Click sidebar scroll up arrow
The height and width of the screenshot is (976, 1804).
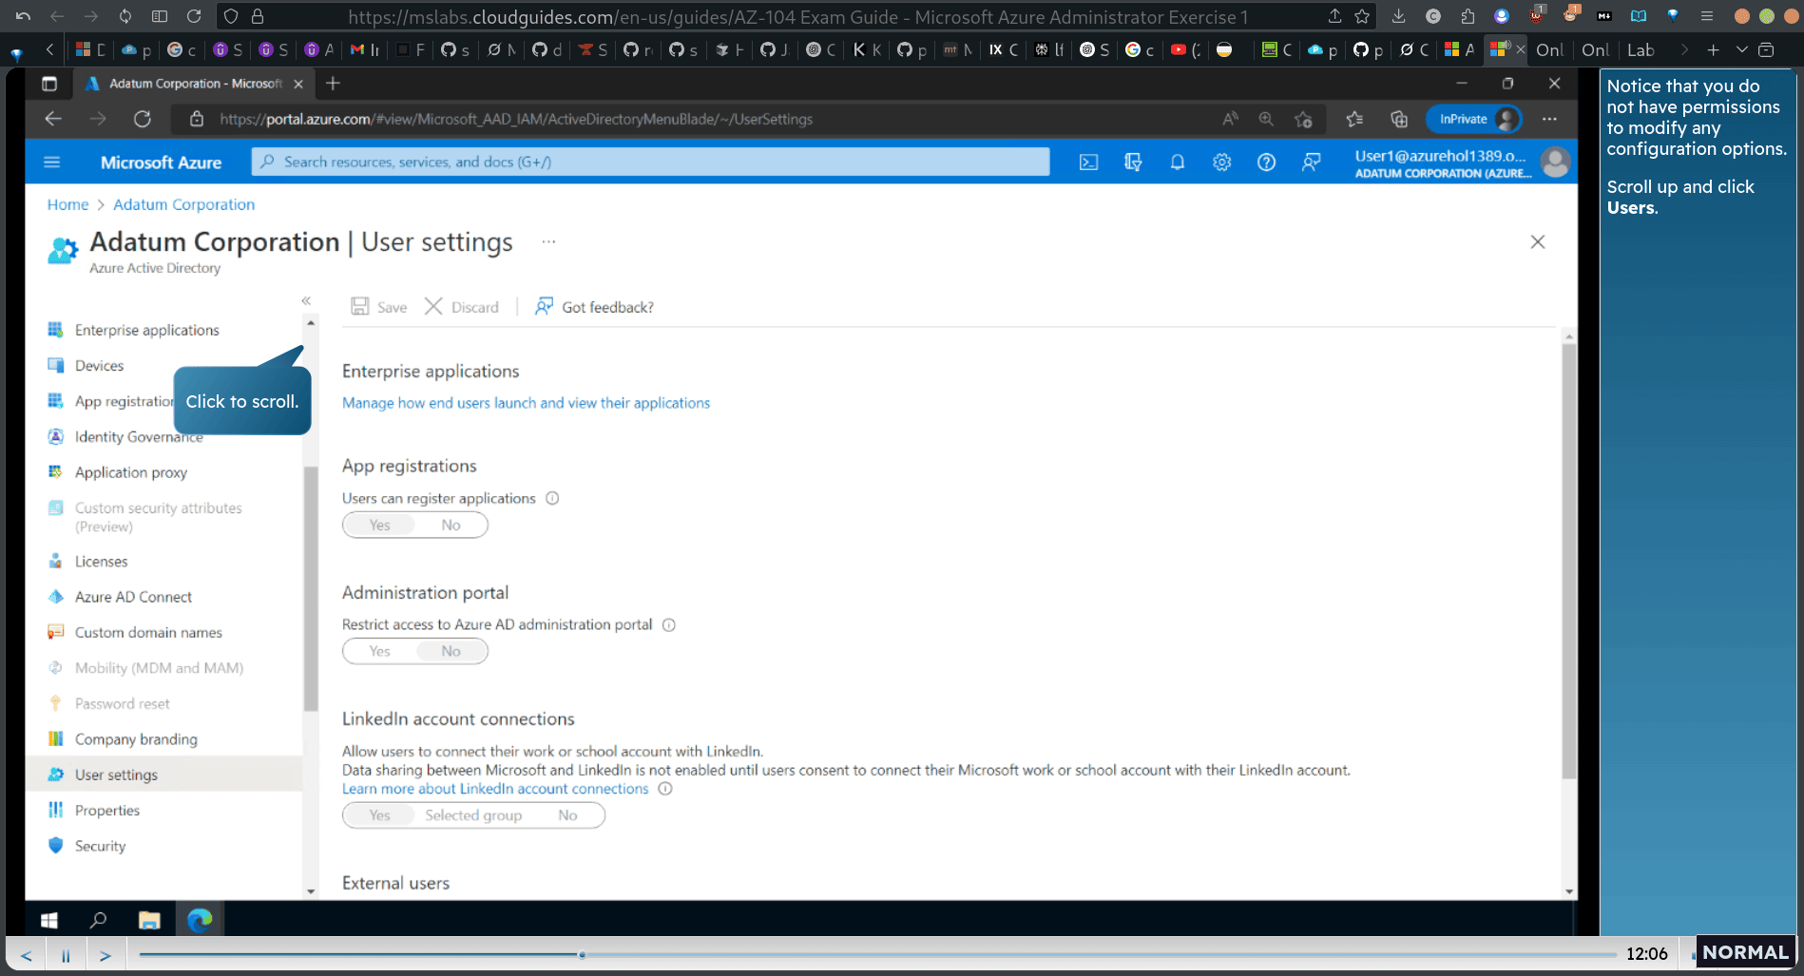tap(311, 324)
